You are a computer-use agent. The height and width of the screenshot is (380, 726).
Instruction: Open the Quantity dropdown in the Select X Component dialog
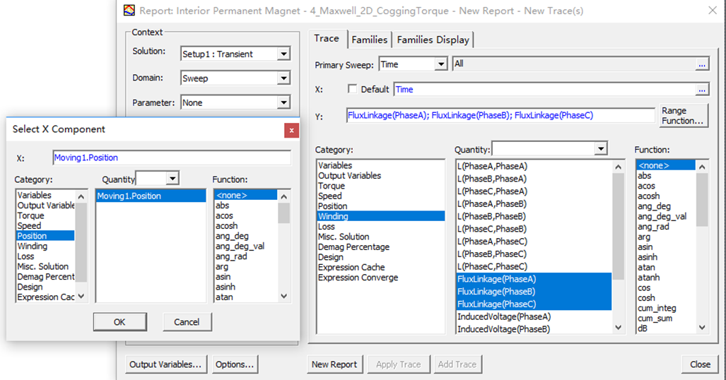172,178
